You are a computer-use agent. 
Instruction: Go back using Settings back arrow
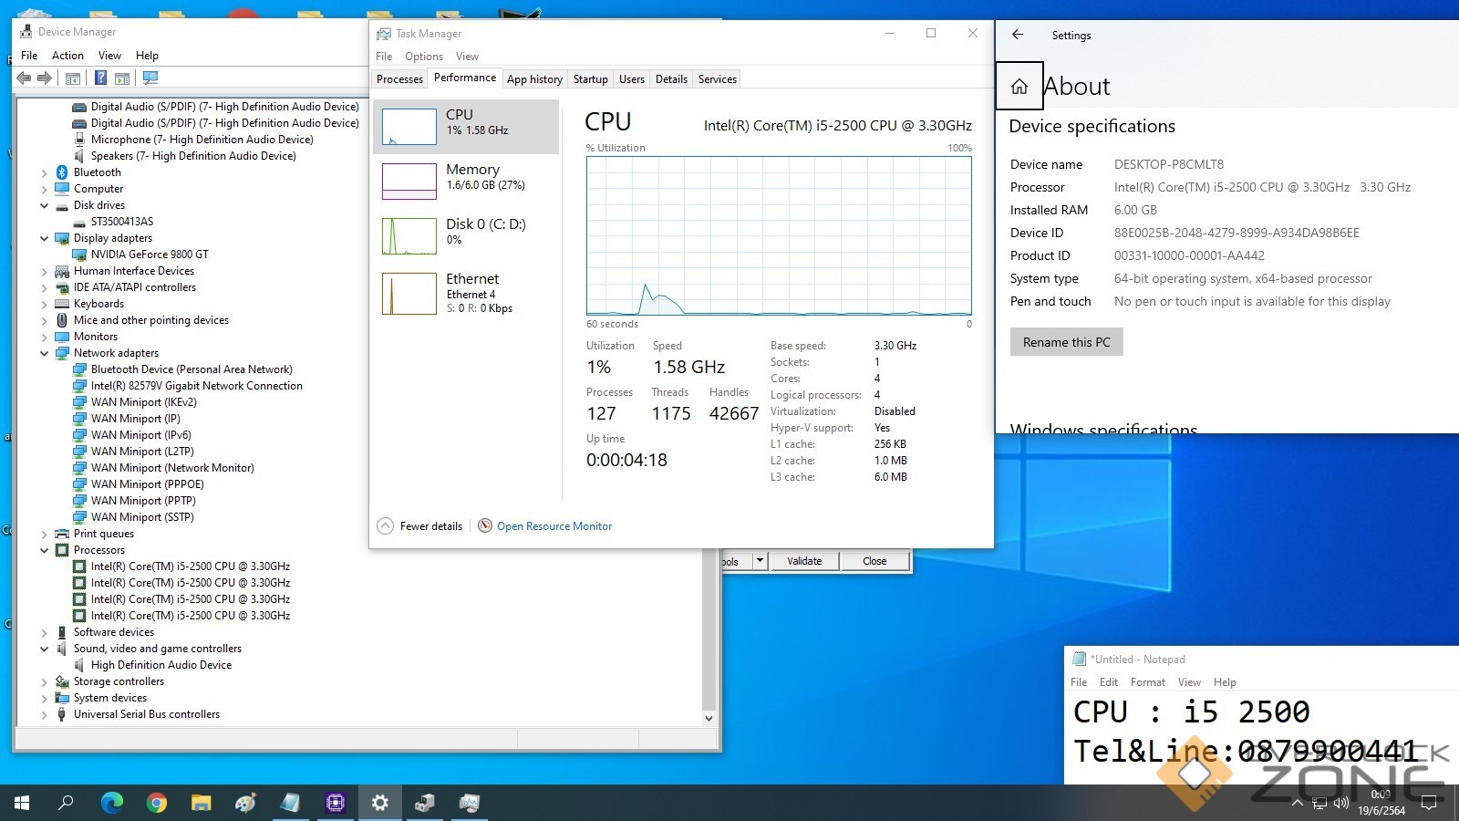(1018, 35)
